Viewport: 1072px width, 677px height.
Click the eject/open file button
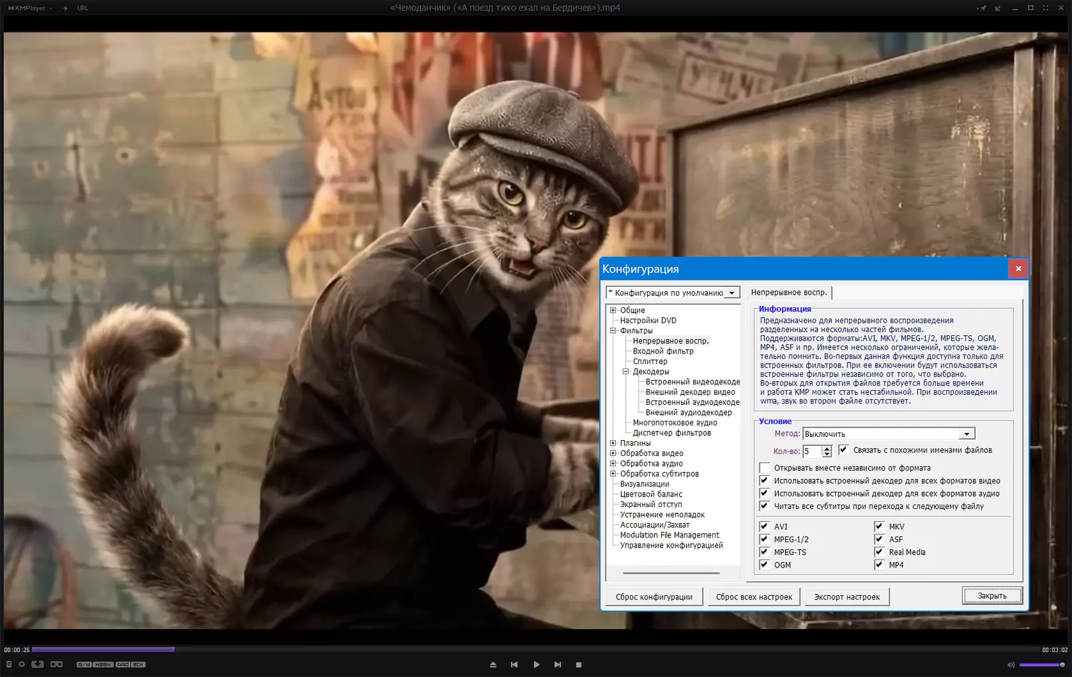coord(493,664)
